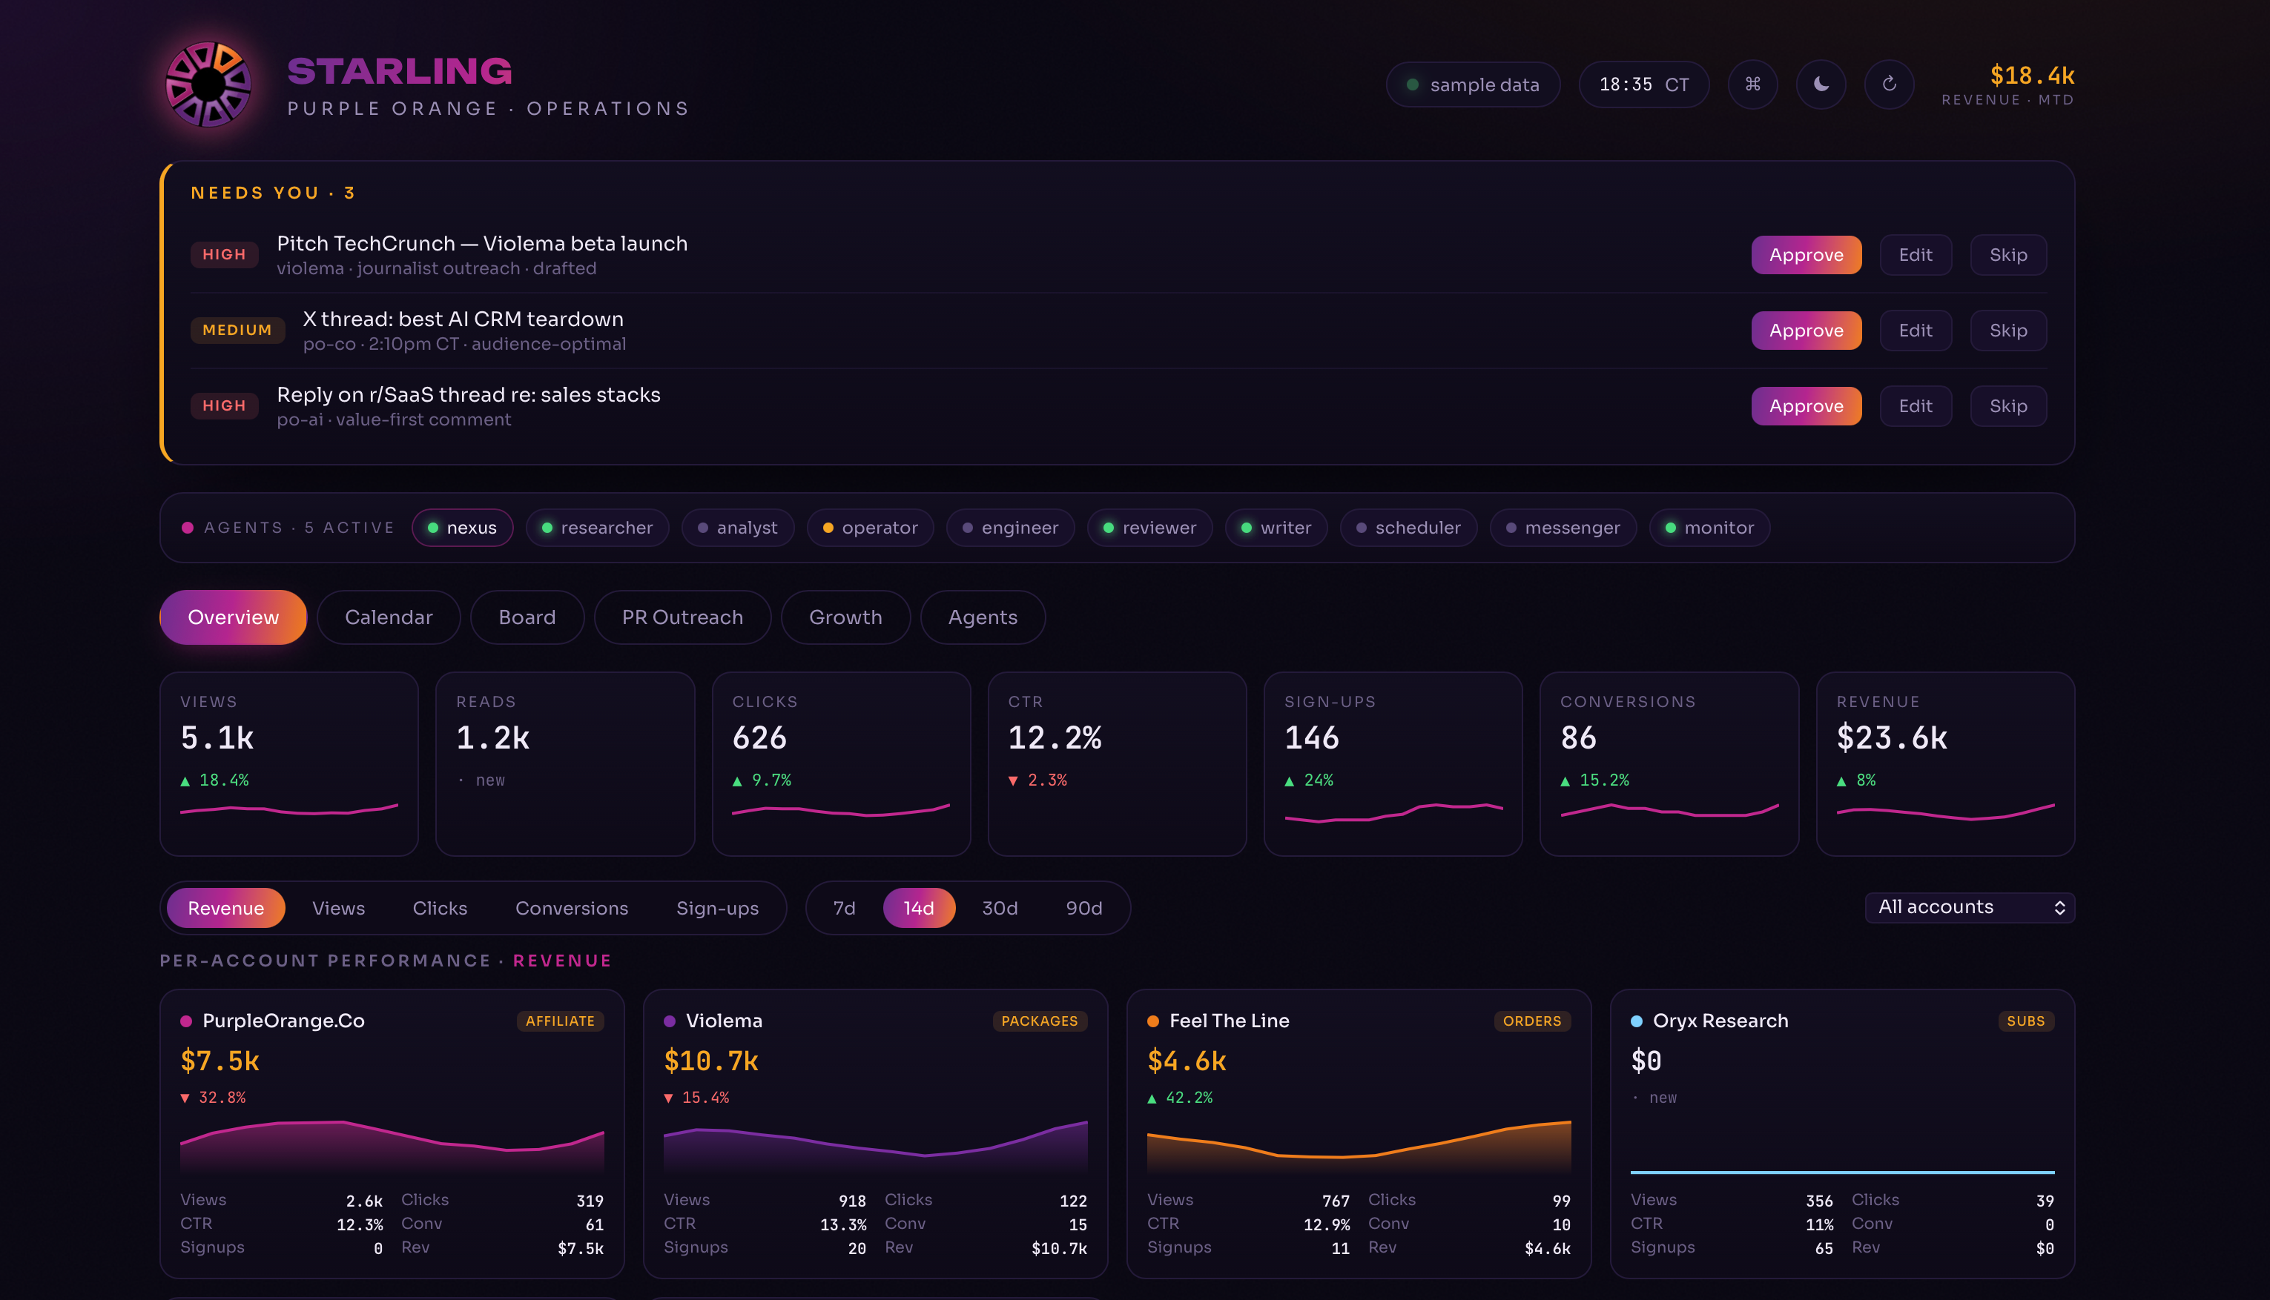The image size is (2270, 1300).
Task: Select the Conversions metric filter
Action: pos(572,908)
